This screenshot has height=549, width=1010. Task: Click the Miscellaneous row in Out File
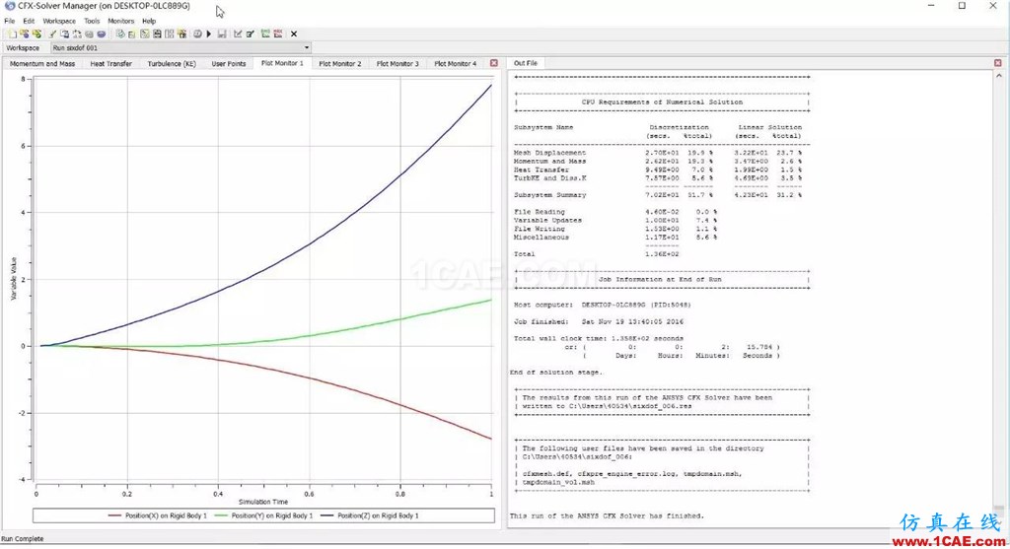[615, 237]
